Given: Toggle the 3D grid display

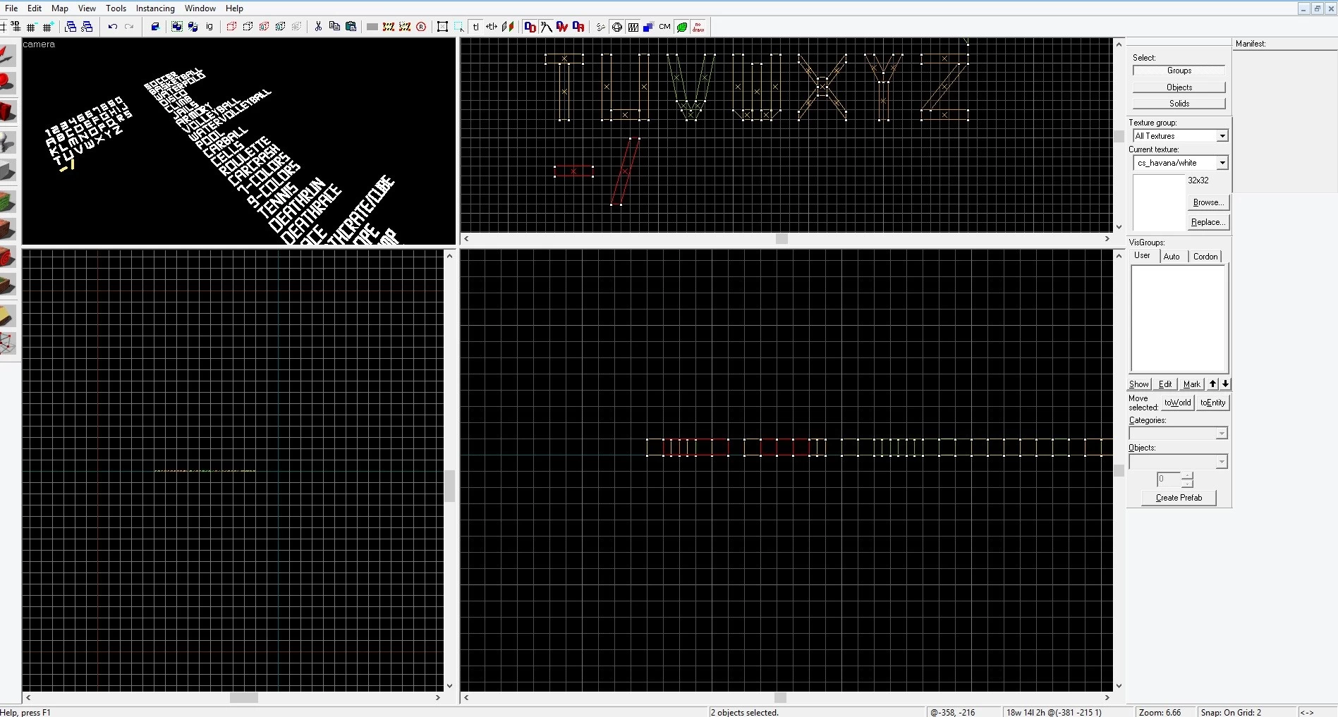Looking at the screenshot, I should [15, 27].
